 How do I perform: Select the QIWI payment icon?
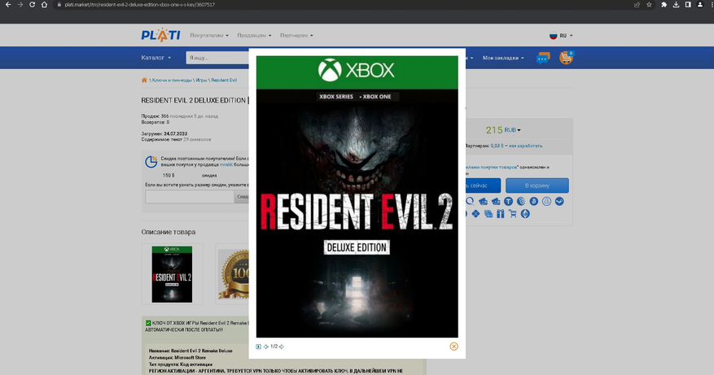(470, 201)
